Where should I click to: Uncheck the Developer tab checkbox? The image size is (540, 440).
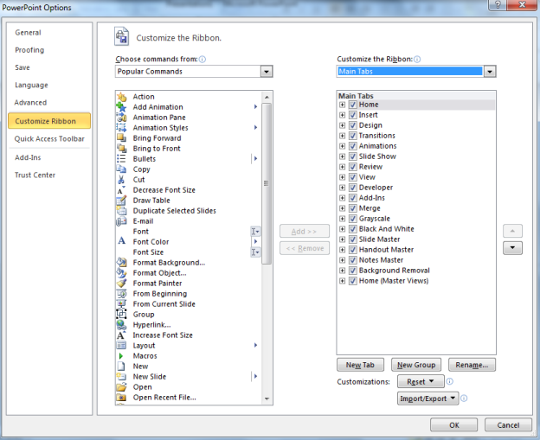point(353,188)
